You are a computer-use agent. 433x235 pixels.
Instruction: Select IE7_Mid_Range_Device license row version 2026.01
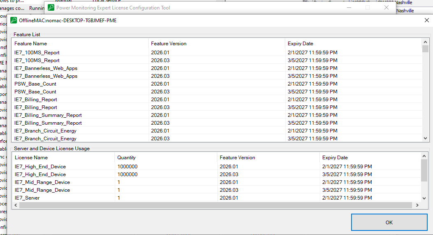[216, 182]
